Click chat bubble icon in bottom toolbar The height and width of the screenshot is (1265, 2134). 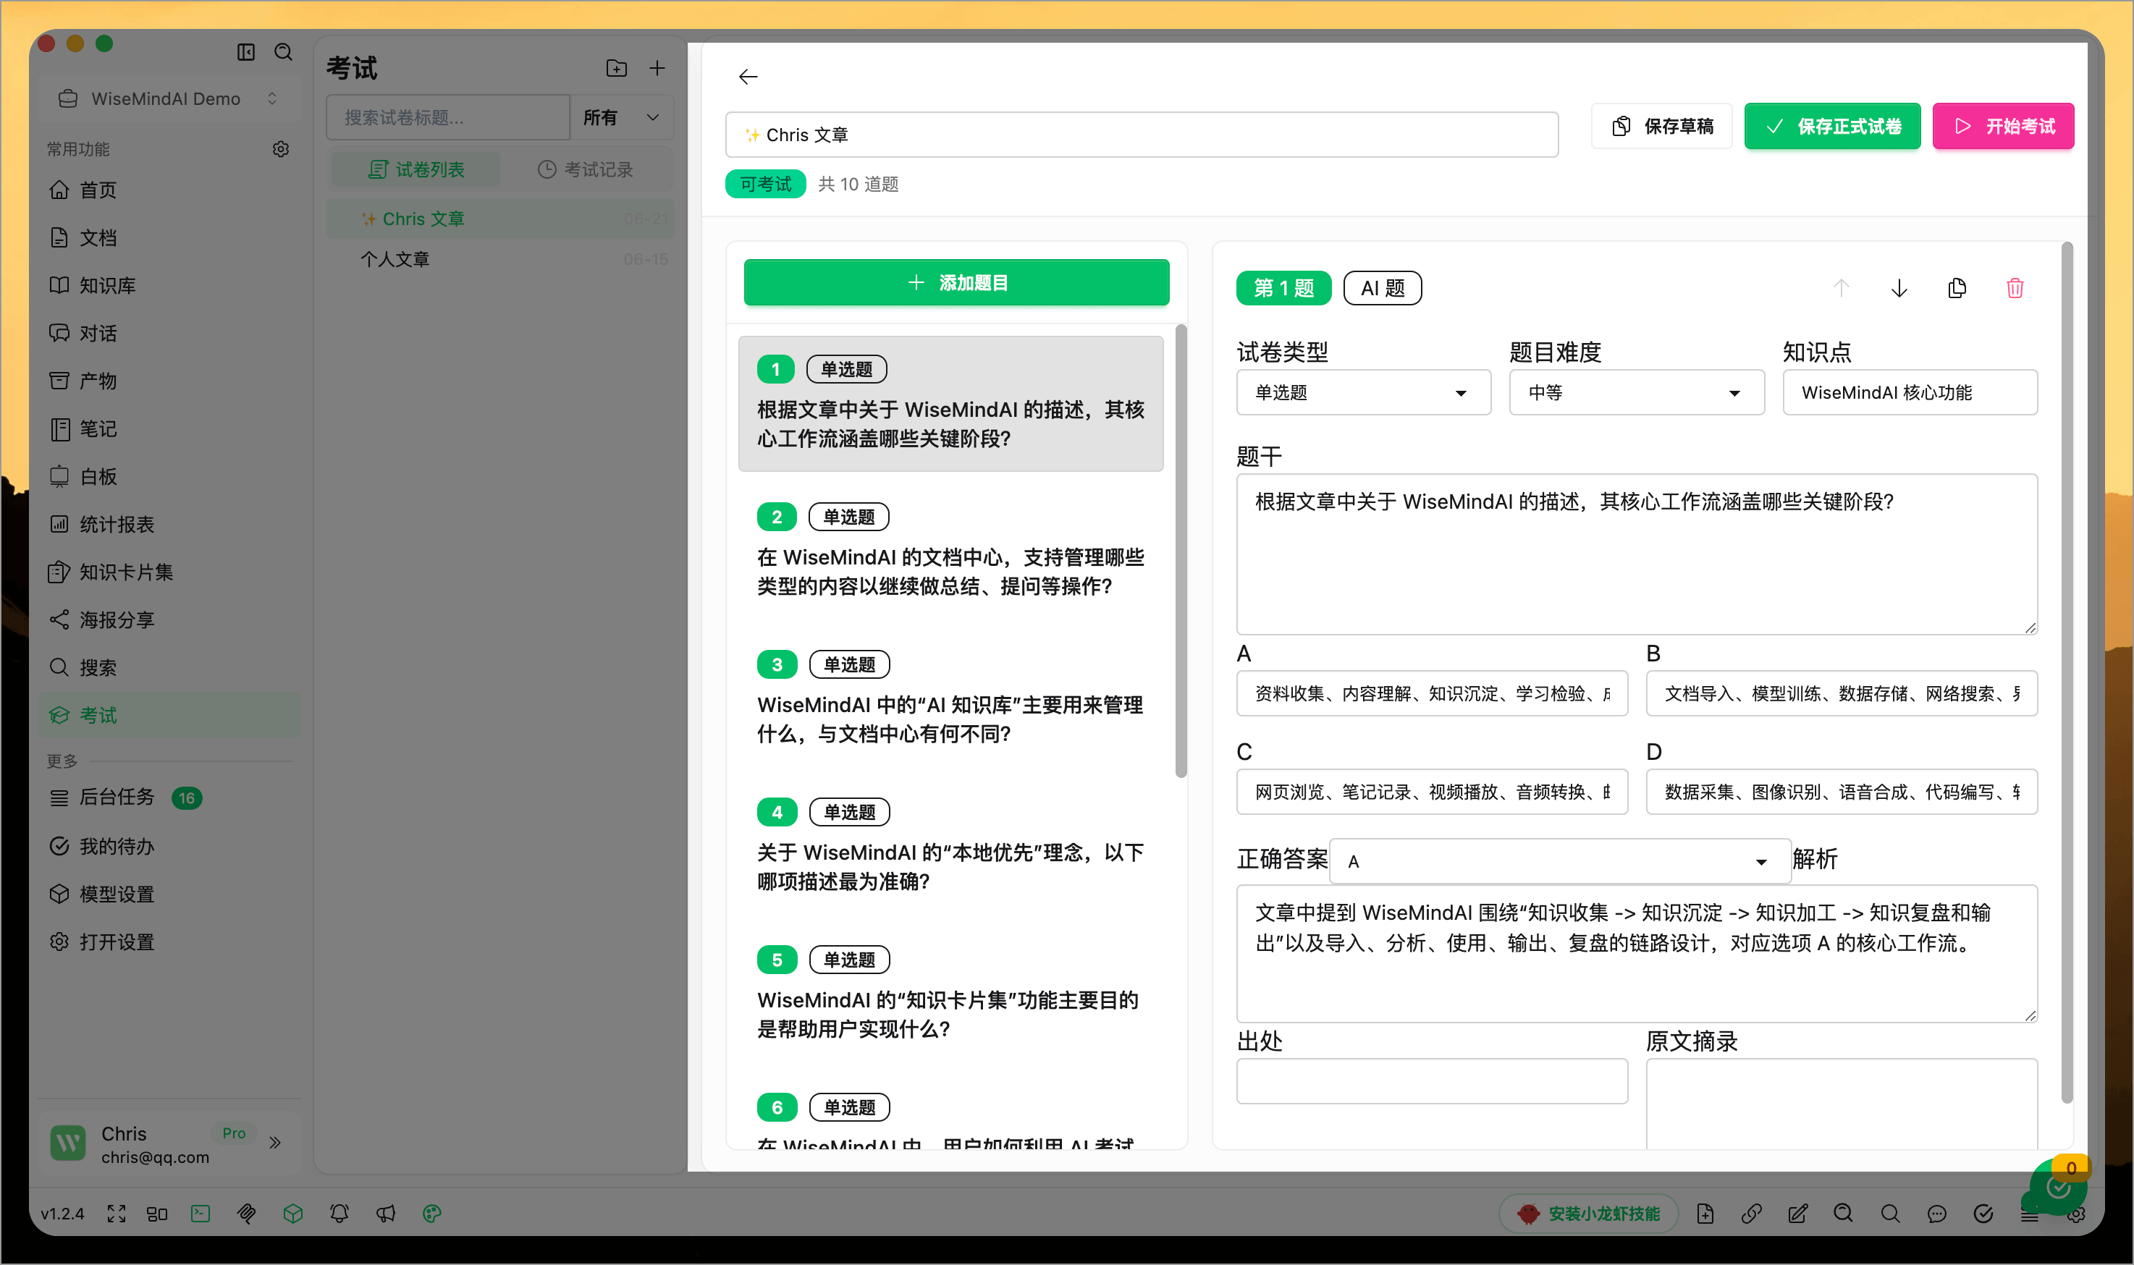point(1936,1213)
